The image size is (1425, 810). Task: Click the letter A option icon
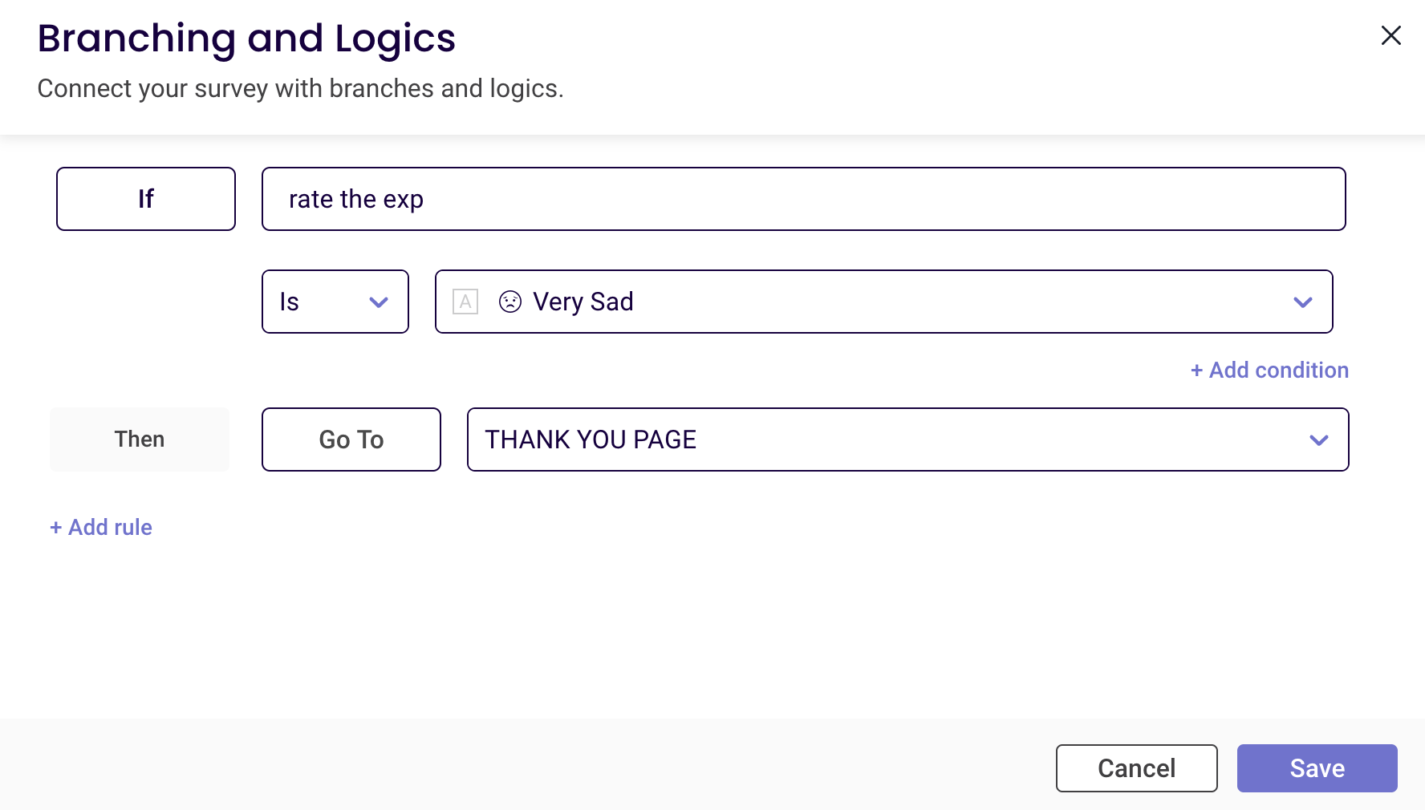coord(465,302)
